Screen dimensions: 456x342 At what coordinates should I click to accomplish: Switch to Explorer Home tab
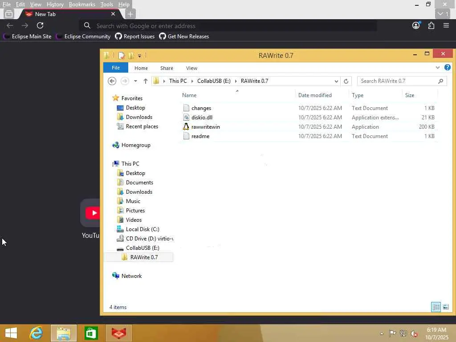[141, 68]
